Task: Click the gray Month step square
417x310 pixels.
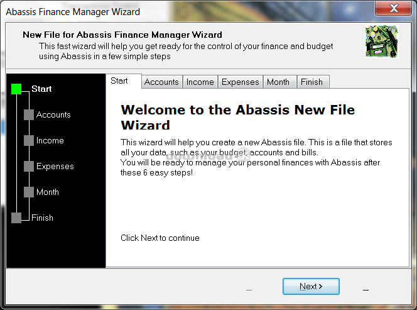Action: [x=29, y=192]
